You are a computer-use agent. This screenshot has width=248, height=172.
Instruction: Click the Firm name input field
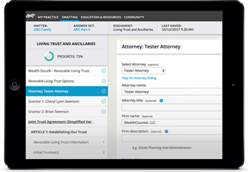click(x=172, y=123)
